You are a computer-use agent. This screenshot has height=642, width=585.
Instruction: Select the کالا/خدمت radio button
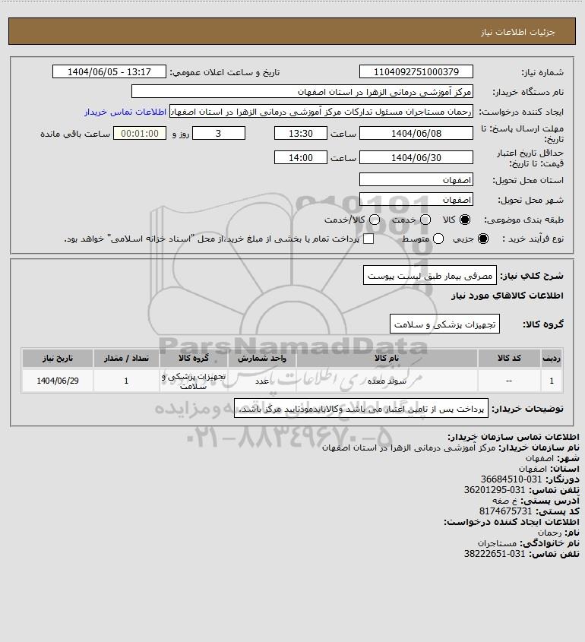[374, 220]
